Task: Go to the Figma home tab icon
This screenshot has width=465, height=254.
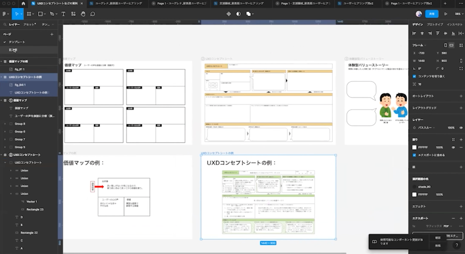Action: [23, 4]
